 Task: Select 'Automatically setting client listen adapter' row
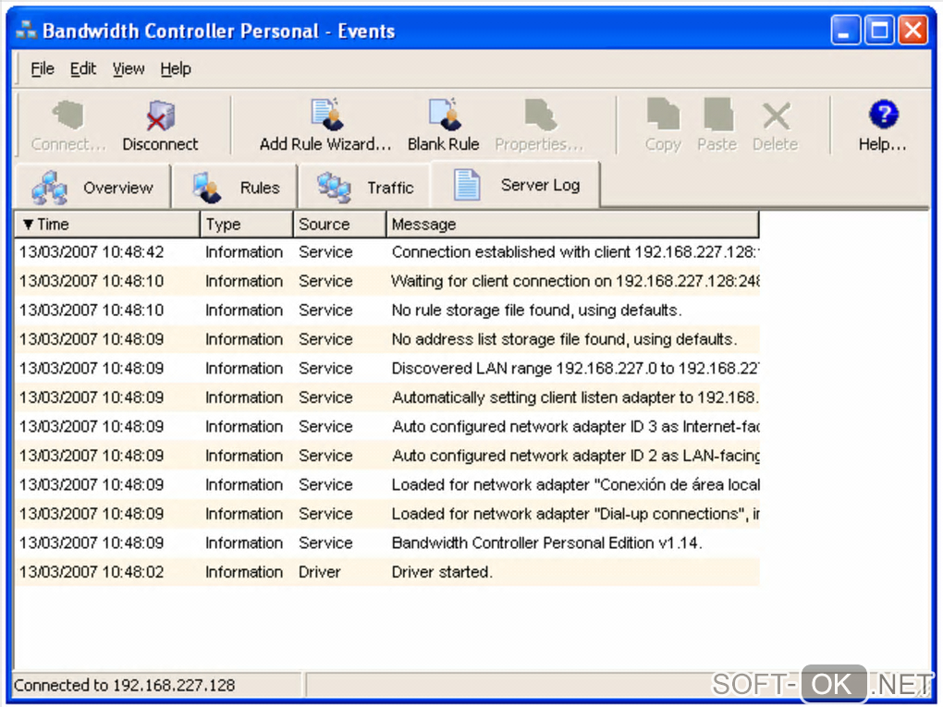[x=387, y=397]
